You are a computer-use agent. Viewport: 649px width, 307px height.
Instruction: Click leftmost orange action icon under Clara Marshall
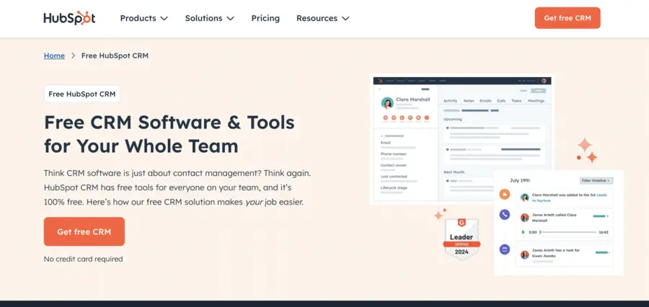click(385, 118)
